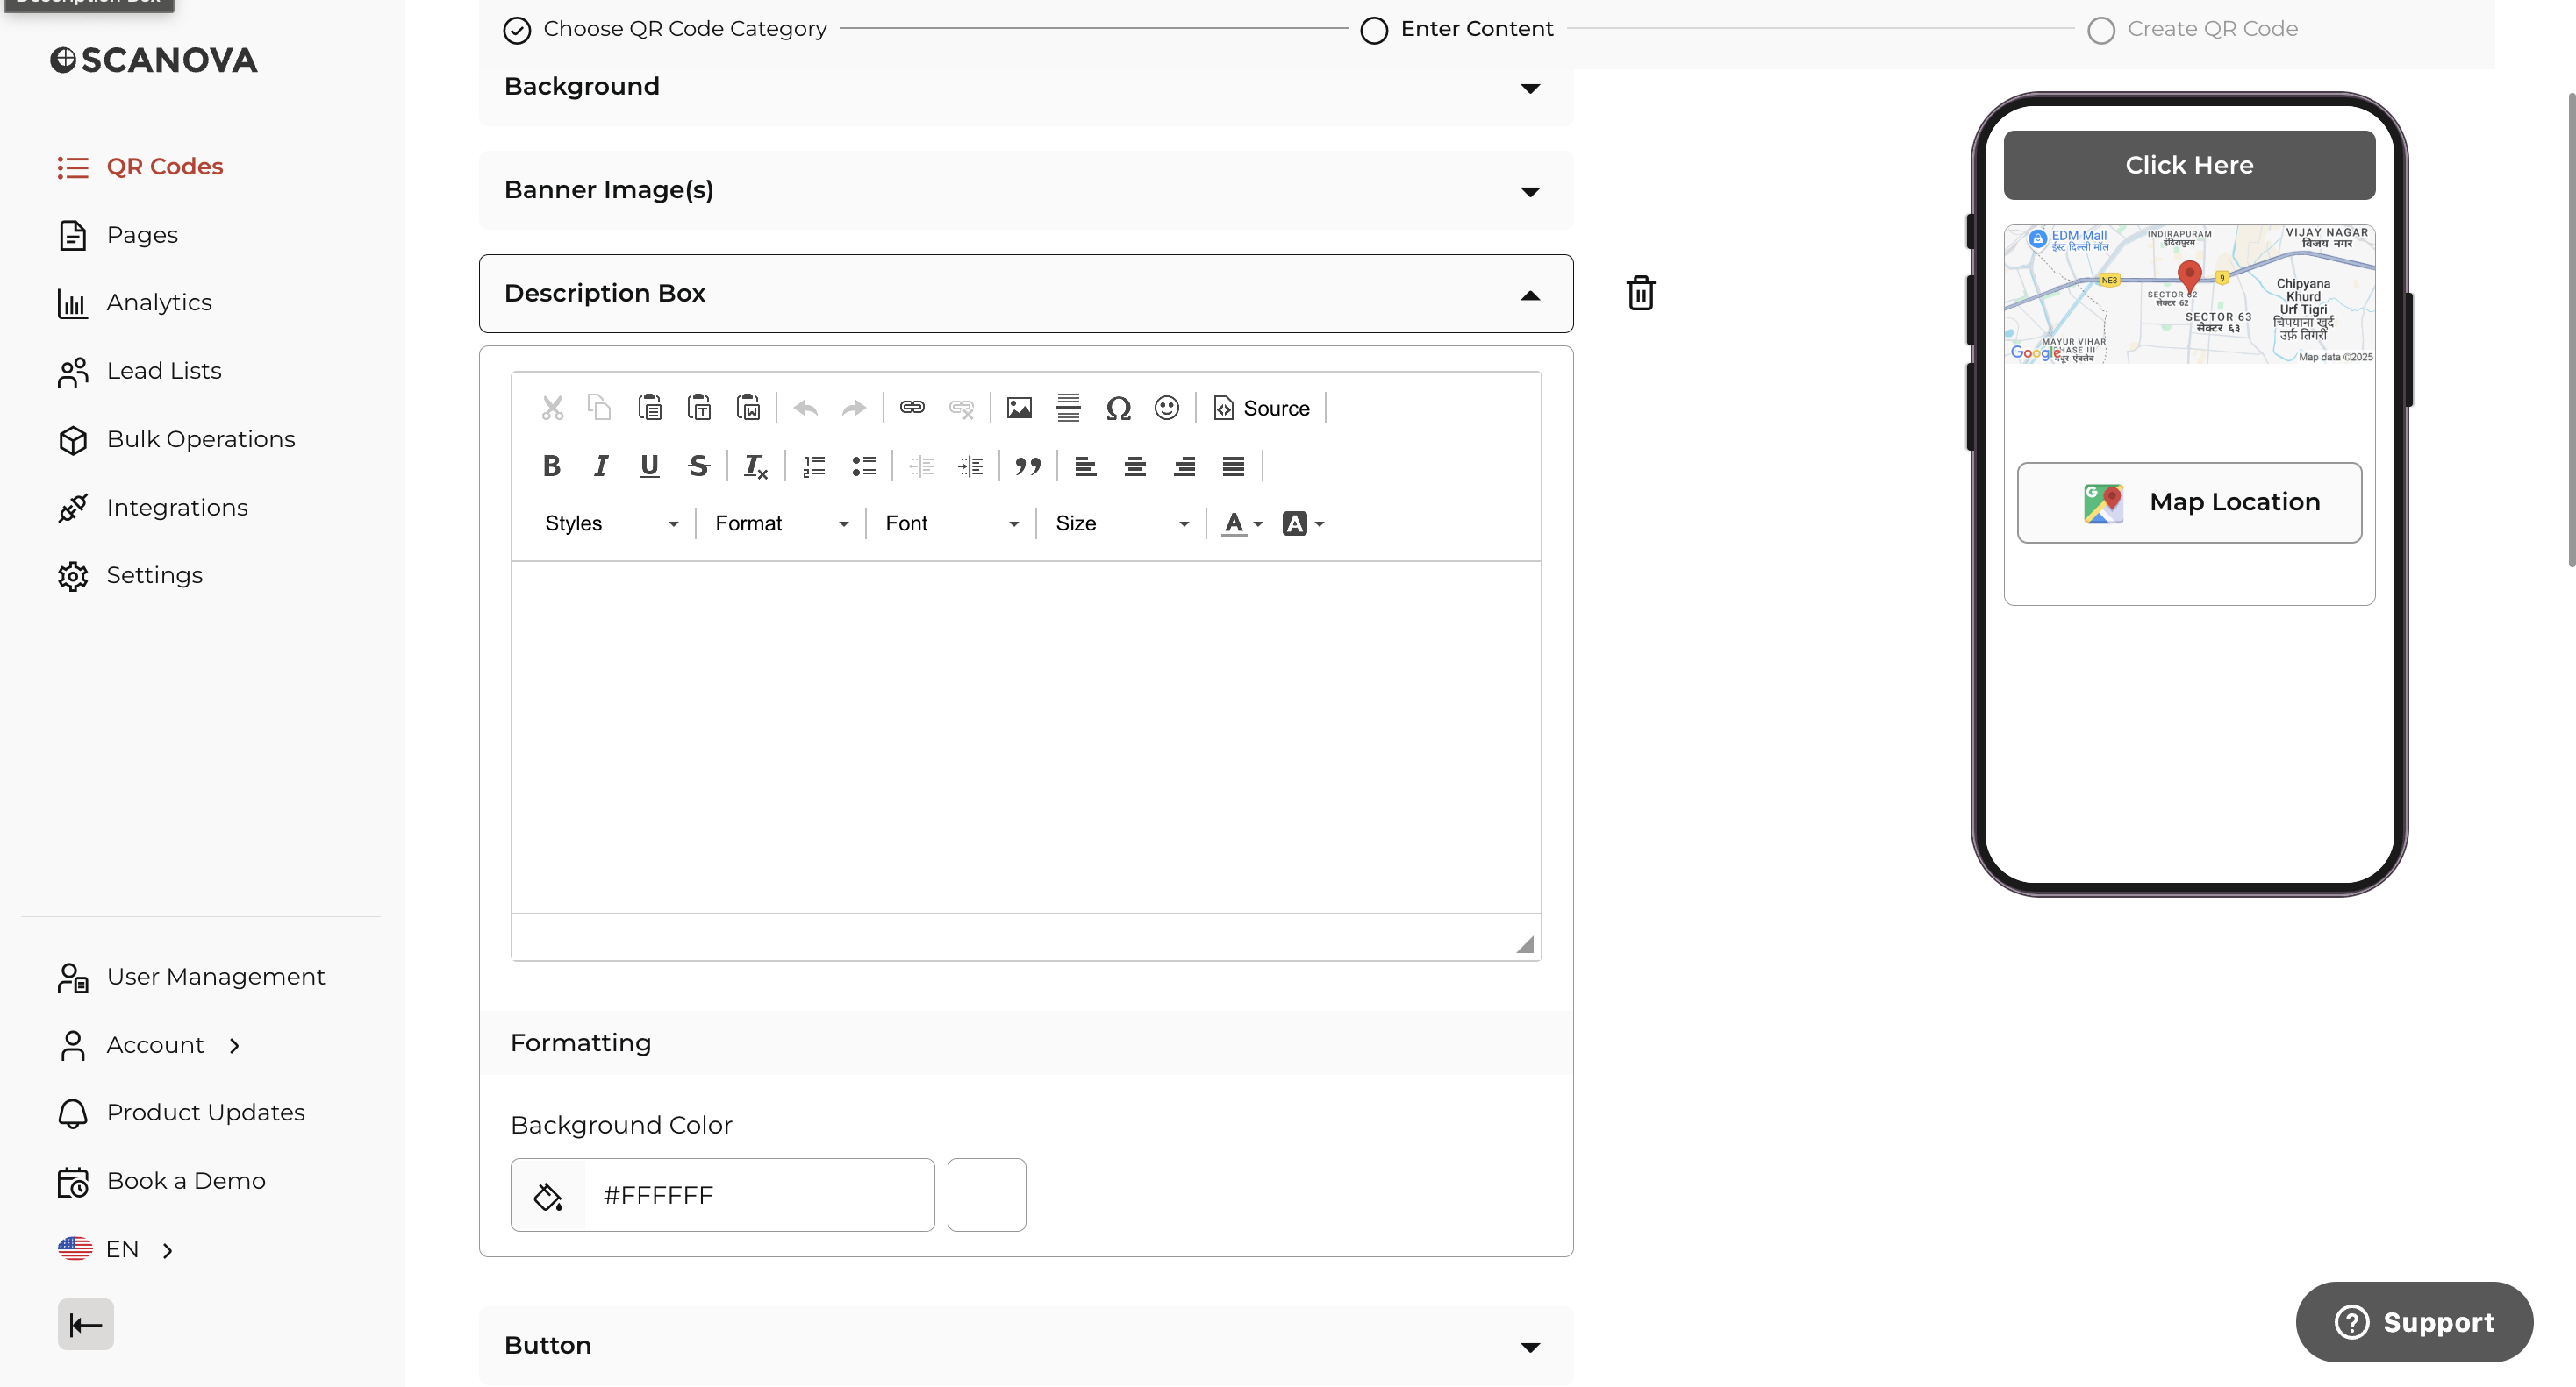Open the smiley emoji picker
Viewport: 2576px width, 1387px height.
[1167, 408]
